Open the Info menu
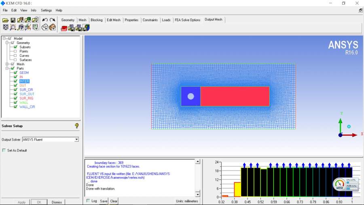The image size is (364, 205). (34, 11)
